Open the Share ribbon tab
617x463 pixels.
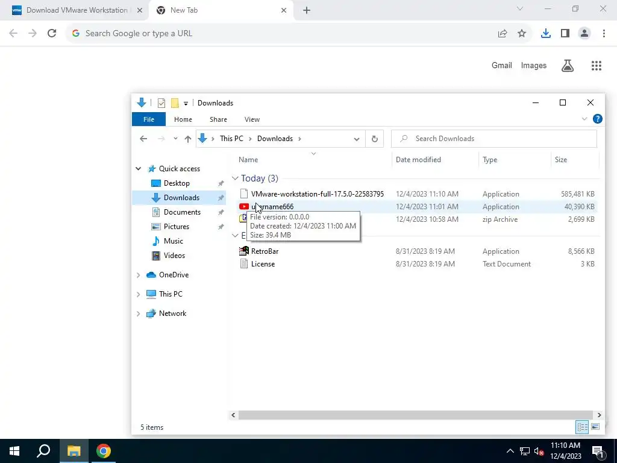point(218,119)
